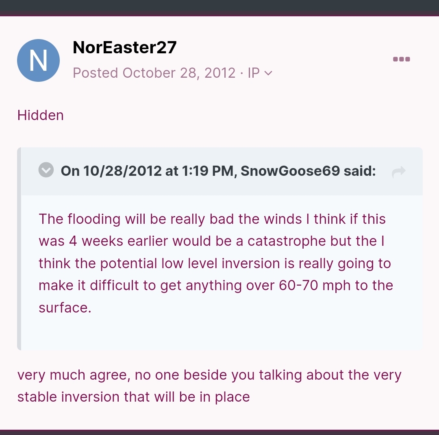Click the IP label beside post date
439x435 pixels.
[254, 73]
